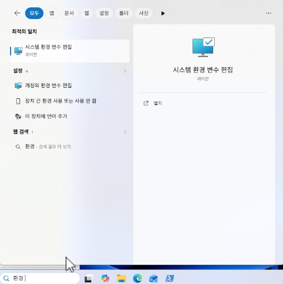Click the monitor icon beside 시스템 환경 변수 편집
The image size is (283, 284).
(x=19, y=51)
